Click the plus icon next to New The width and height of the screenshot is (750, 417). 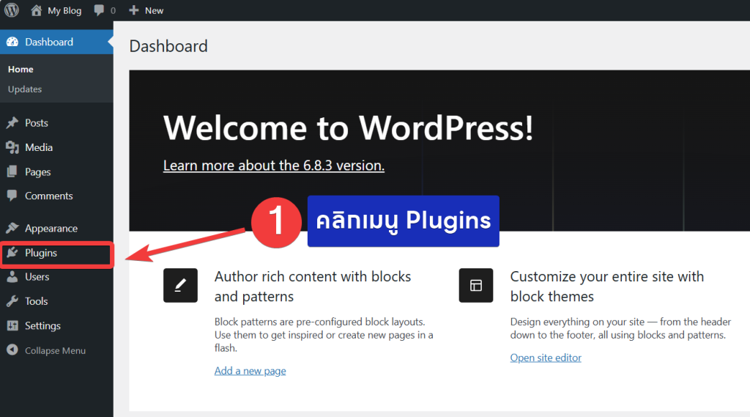[x=134, y=10]
